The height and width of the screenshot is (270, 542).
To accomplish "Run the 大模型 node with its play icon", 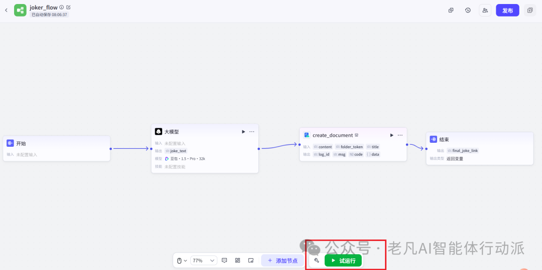I will coord(243,132).
